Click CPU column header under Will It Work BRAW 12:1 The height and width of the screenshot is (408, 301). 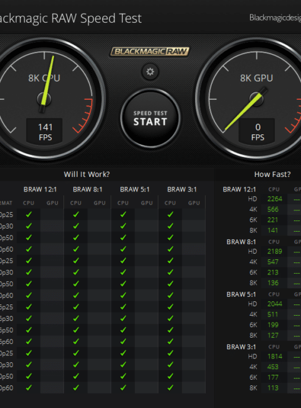[29, 203]
